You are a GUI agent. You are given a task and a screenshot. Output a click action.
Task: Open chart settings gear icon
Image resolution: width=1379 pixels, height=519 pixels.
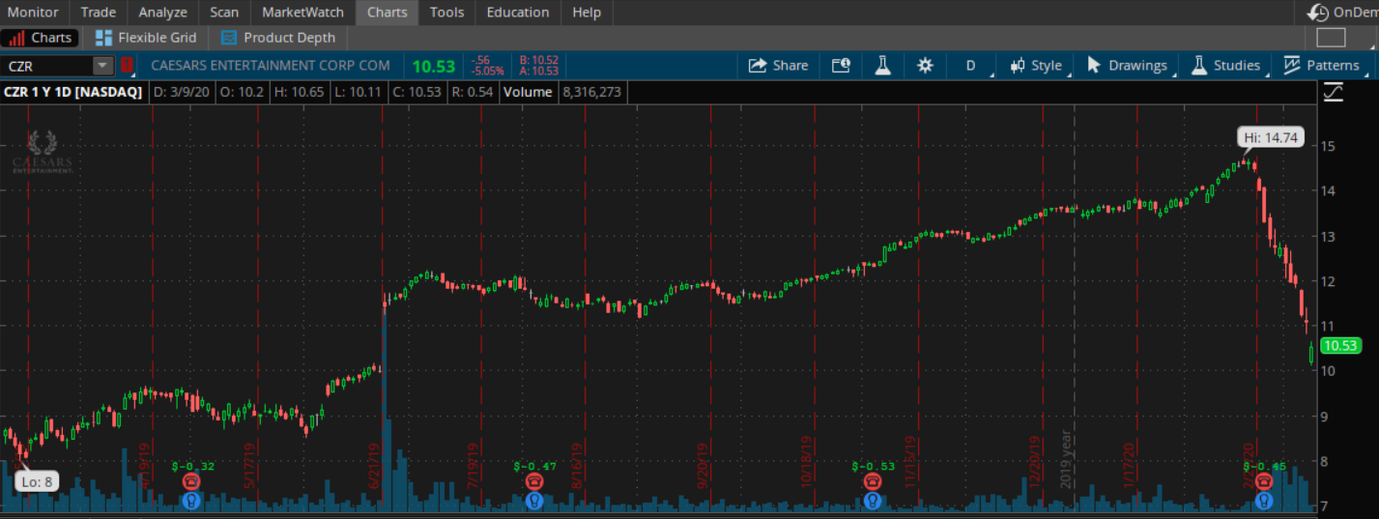(925, 66)
